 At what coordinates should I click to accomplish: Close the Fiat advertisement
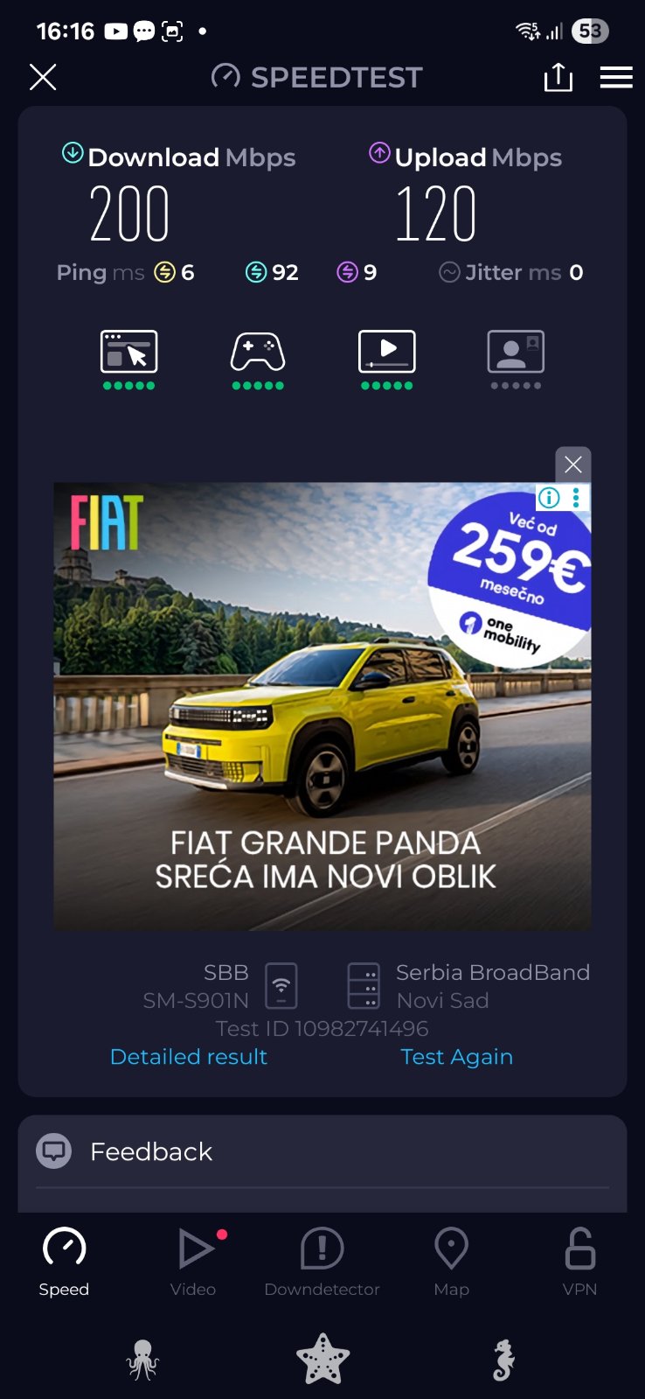(573, 465)
